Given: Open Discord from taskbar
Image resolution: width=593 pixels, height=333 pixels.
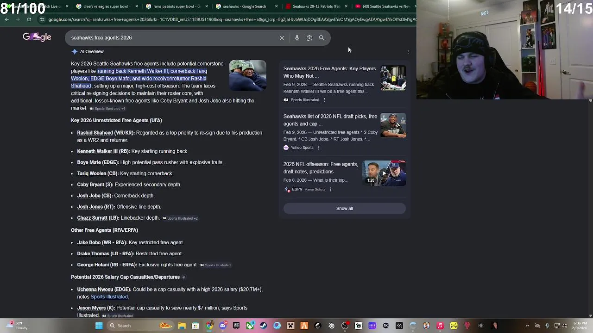Looking at the screenshot, I should click(223, 326).
